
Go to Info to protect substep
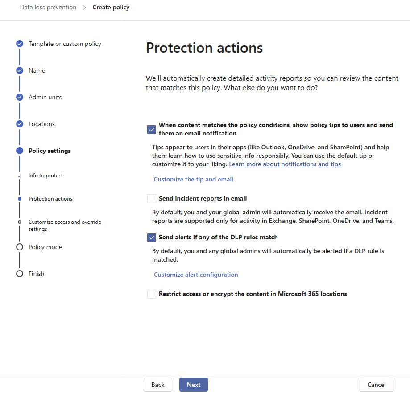pos(46,176)
